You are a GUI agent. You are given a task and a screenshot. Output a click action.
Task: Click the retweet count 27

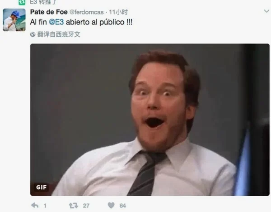(x=86, y=206)
